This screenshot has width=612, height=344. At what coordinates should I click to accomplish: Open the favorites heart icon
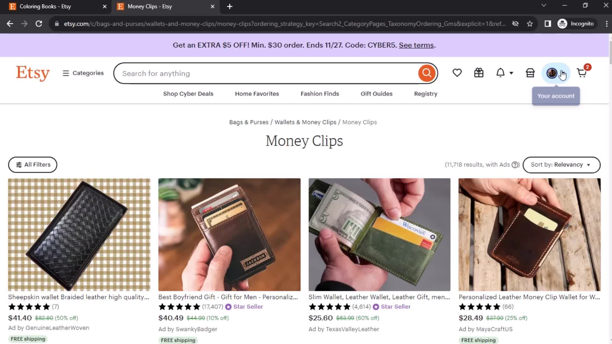pyautogui.click(x=457, y=73)
